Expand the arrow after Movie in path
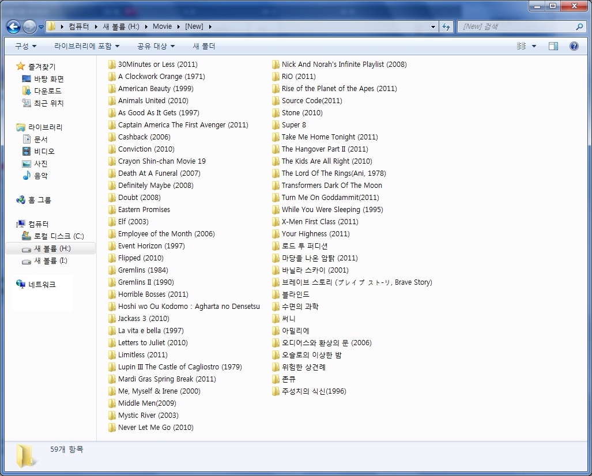 [179, 27]
